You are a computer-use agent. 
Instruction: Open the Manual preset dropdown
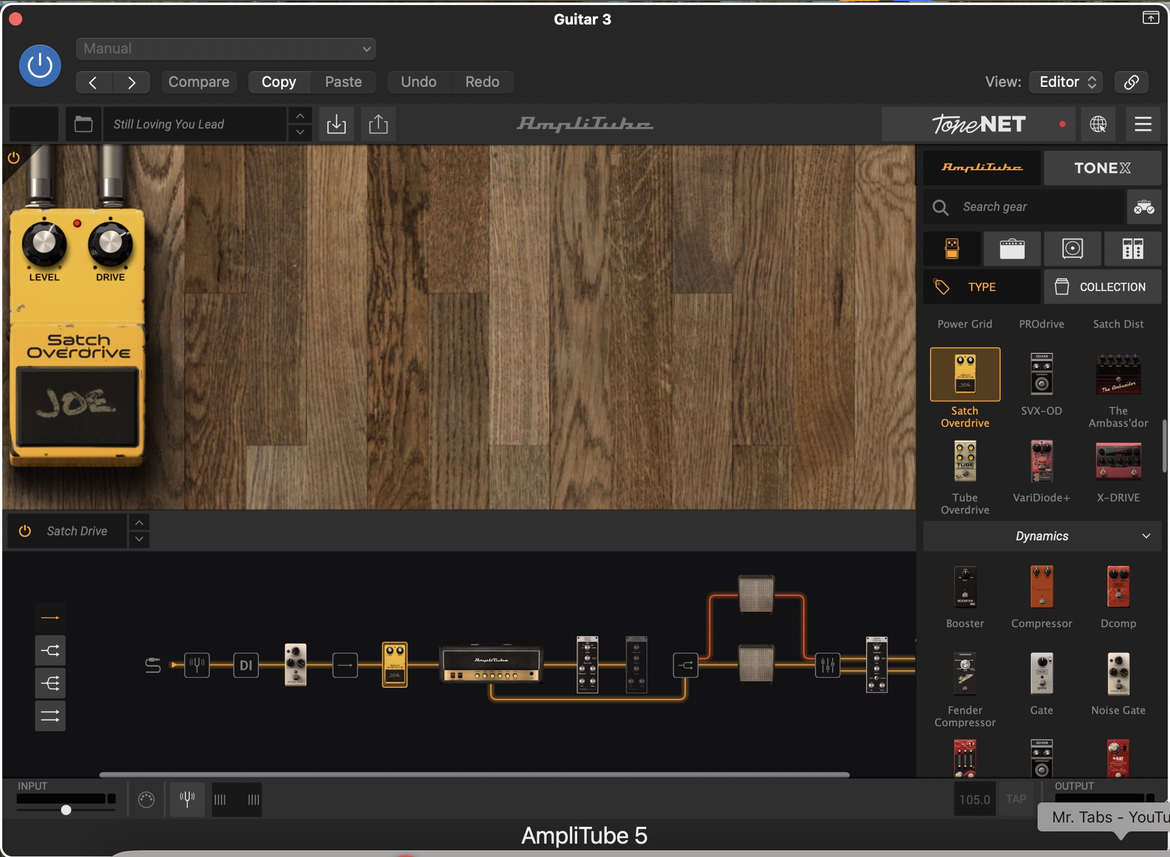[x=225, y=49]
